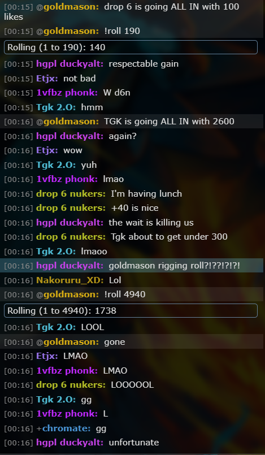This screenshot has width=265, height=455.
Task: Click the 'Rolling (1 to 4940): 1738' result box
Action: click(x=131, y=311)
